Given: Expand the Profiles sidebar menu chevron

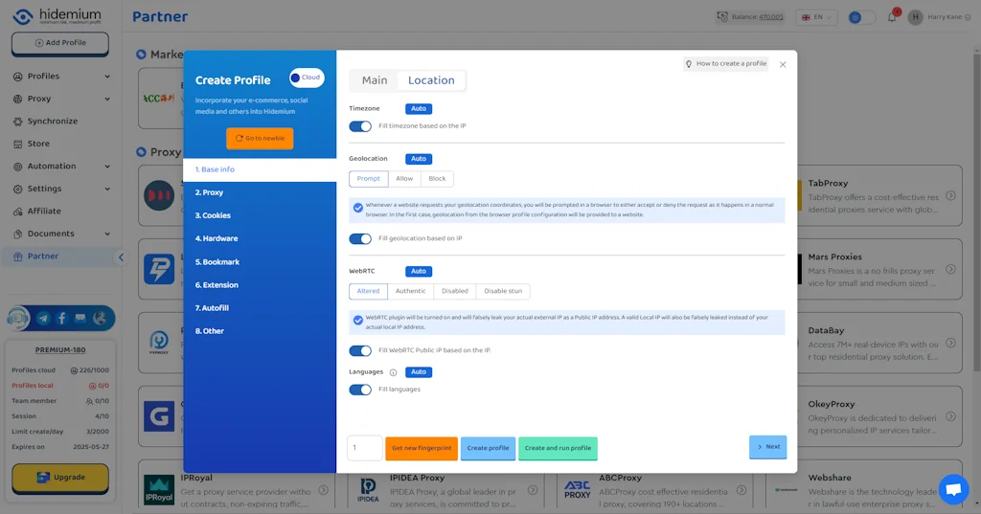Looking at the screenshot, I should coord(107,77).
